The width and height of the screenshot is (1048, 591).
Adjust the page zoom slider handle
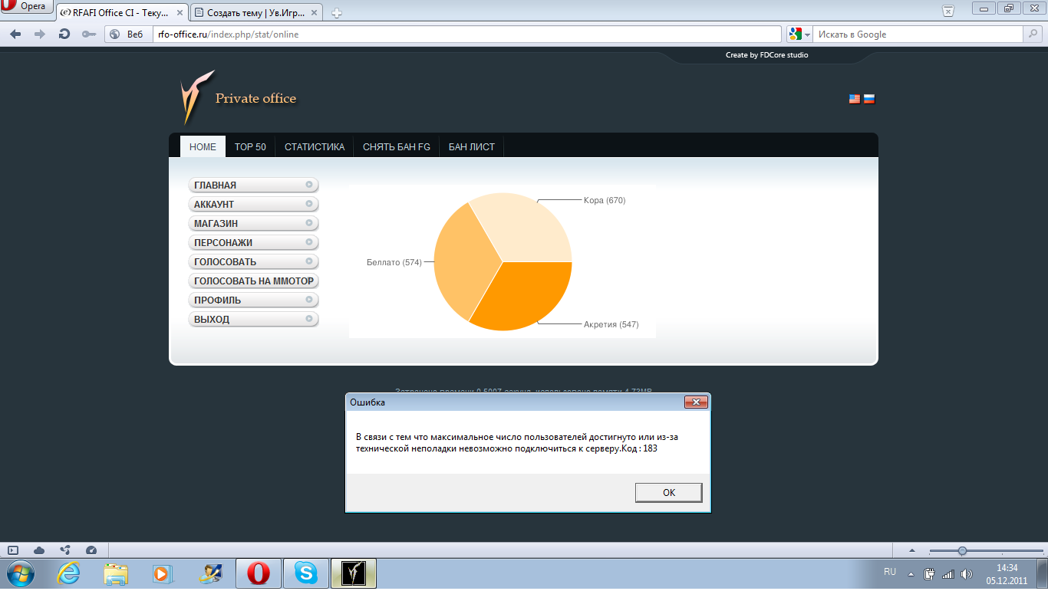pyautogui.click(x=962, y=550)
